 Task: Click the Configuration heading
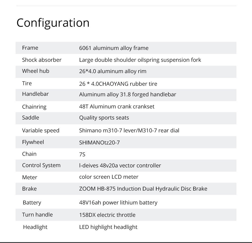point(53,23)
